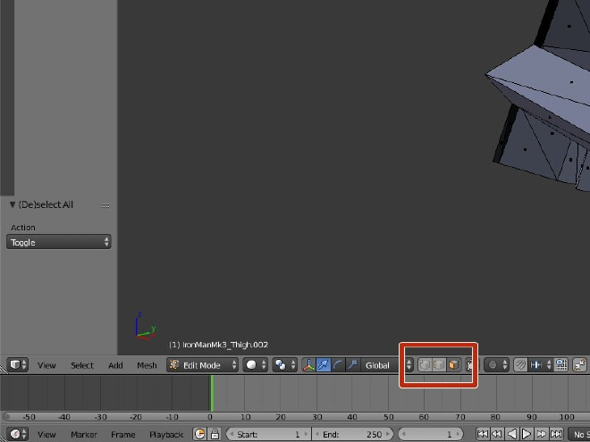Screen dimensions: 590x442
Task: Jump to the last frame
Action: [x=556, y=434]
